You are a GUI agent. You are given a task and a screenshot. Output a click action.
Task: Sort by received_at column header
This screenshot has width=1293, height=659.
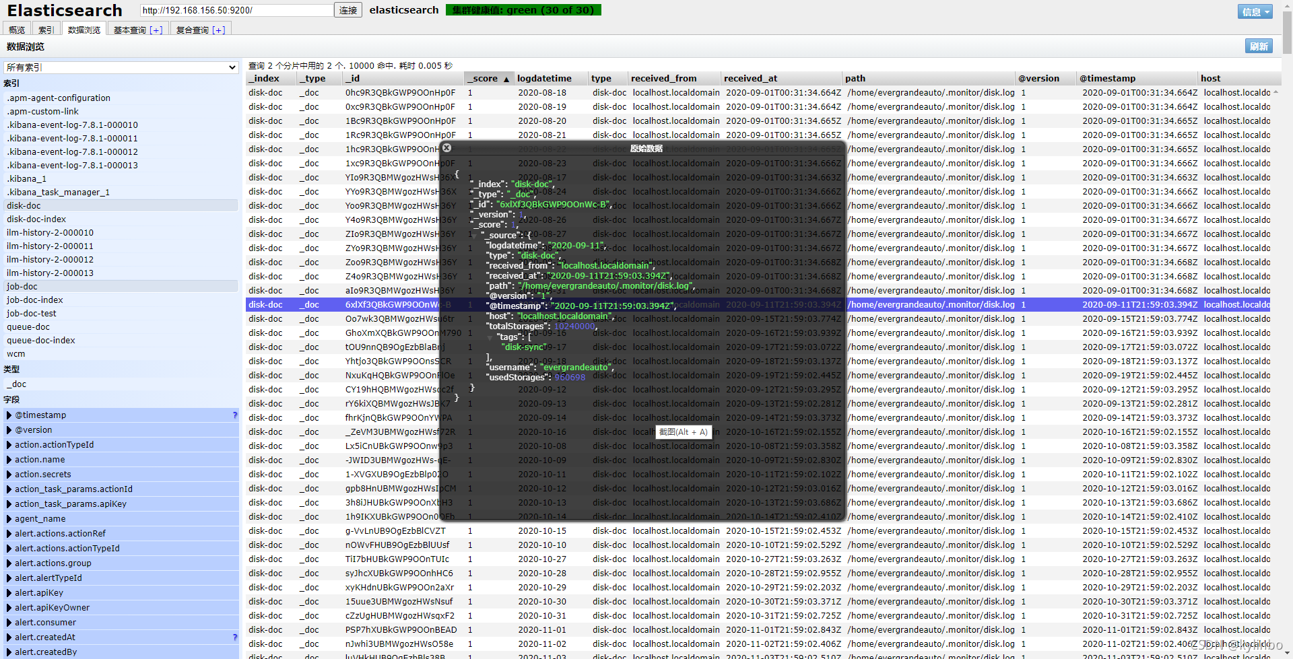[x=781, y=78]
